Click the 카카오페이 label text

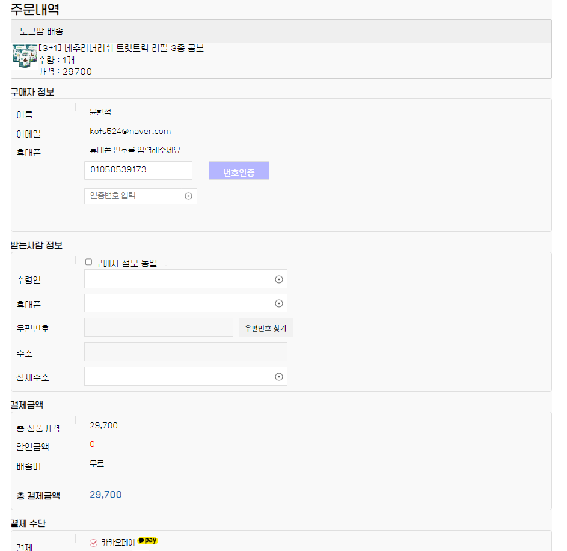(118, 543)
